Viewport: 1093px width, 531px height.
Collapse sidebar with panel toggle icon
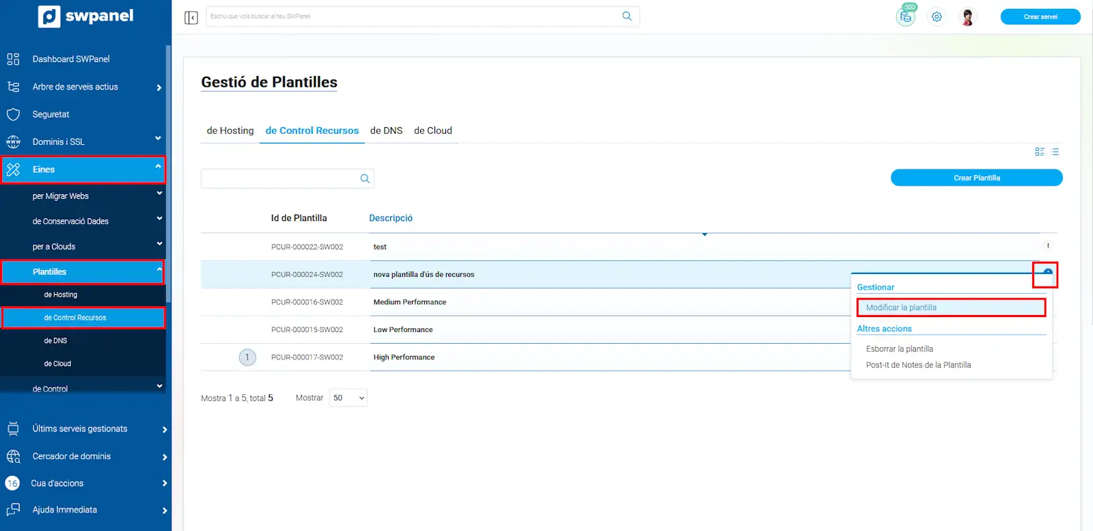191,17
